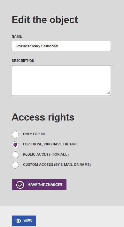Viewport: 124px width, 227px height.
Task: Click 'PUBLIC ACCESS (FOR ALL)' label text
Action: (x=46, y=155)
